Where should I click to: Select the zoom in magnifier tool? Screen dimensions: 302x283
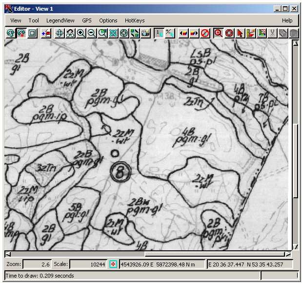(x=81, y=33)
